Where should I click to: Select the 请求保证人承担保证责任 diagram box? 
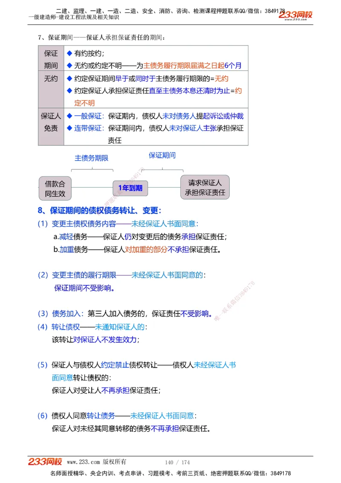point(205,187)
